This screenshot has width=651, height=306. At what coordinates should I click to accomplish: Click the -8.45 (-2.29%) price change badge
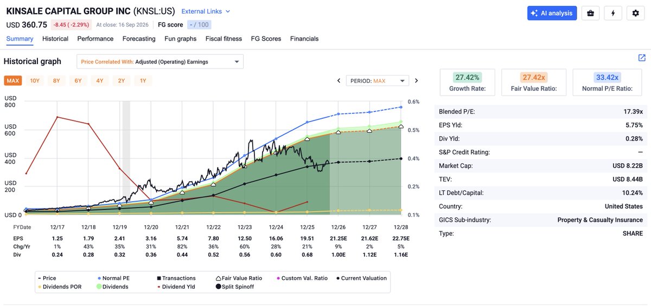click(x=71, y=24)
